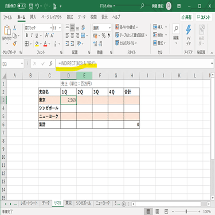
Task: Select the シンガポール cell in the table
Action: point(49,108)
